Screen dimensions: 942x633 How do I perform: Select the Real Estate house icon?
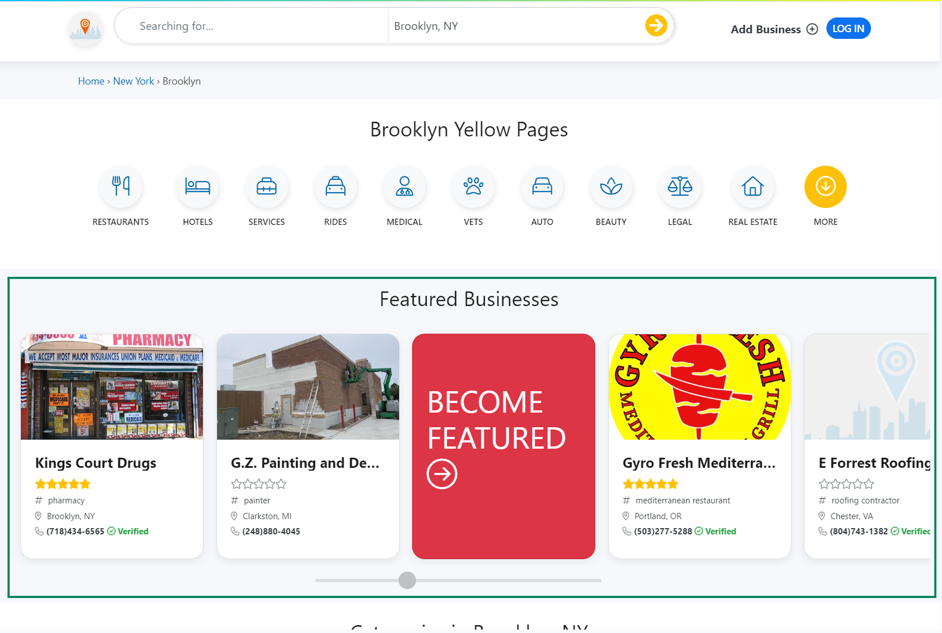(753, 187)
